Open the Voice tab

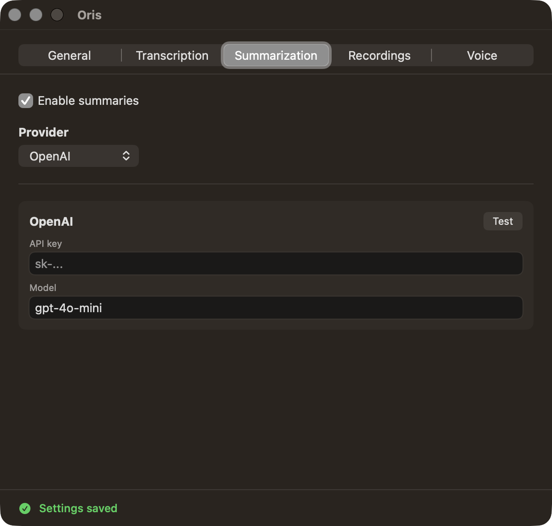(482, 56)
